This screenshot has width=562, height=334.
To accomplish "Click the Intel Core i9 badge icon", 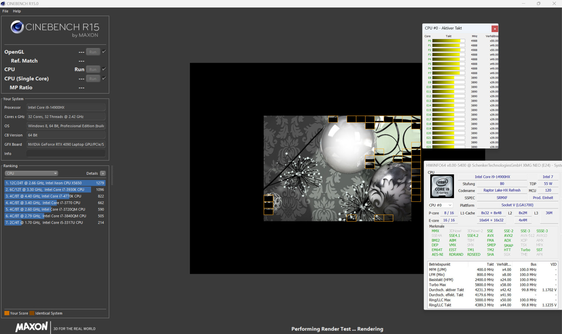I will click(442, 186).
